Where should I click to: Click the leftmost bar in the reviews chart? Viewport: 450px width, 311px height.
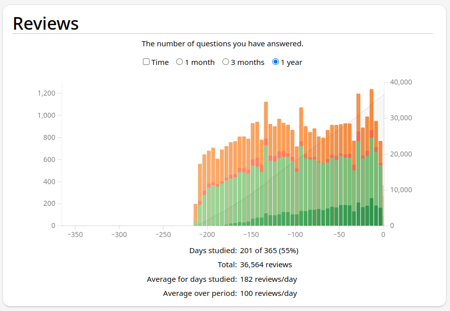(195, 214)
